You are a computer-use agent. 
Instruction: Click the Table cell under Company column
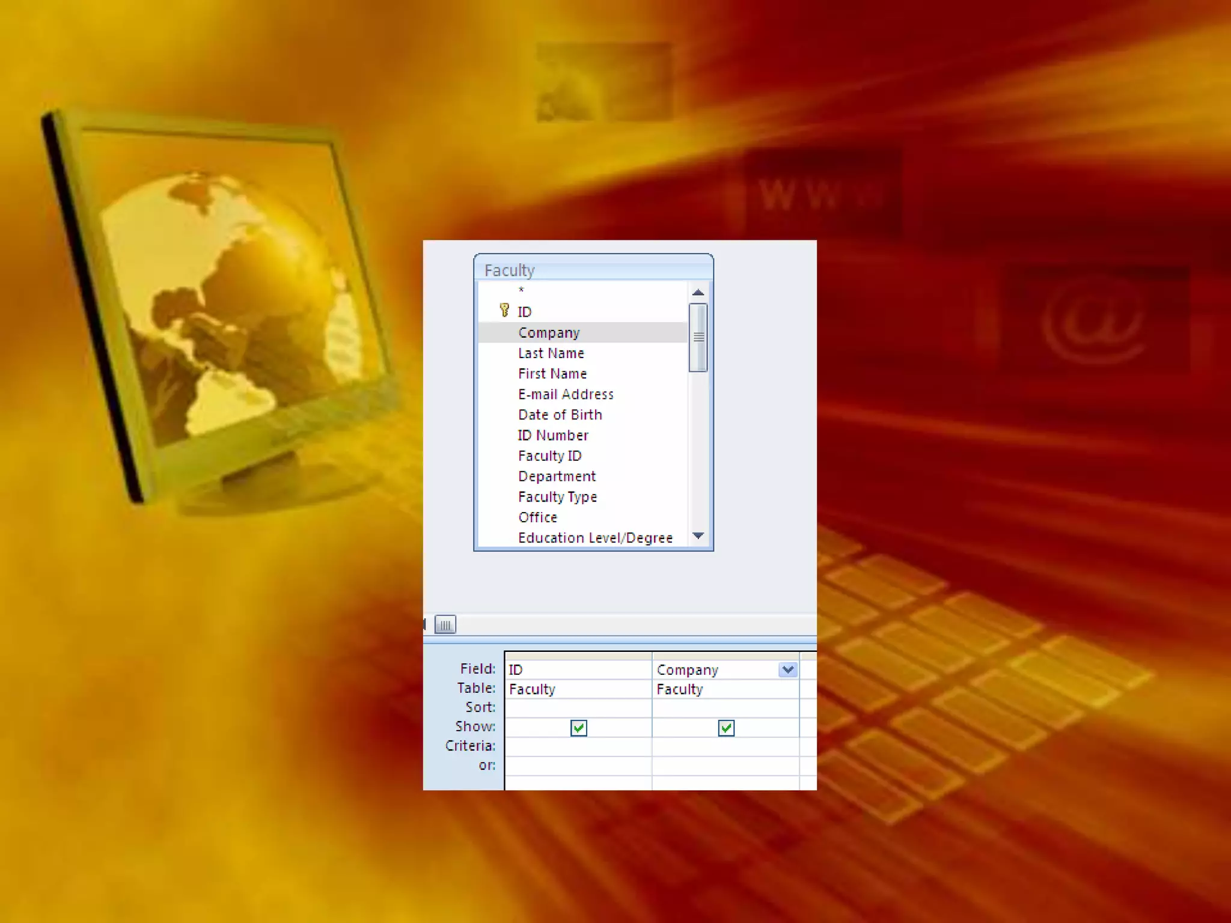point(725,689)
